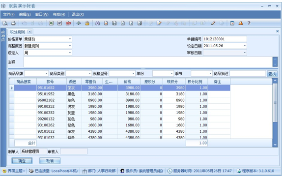Click the 颜色 cell 浅灰
This screenshot has height=177, width=284.
[74, 107]
